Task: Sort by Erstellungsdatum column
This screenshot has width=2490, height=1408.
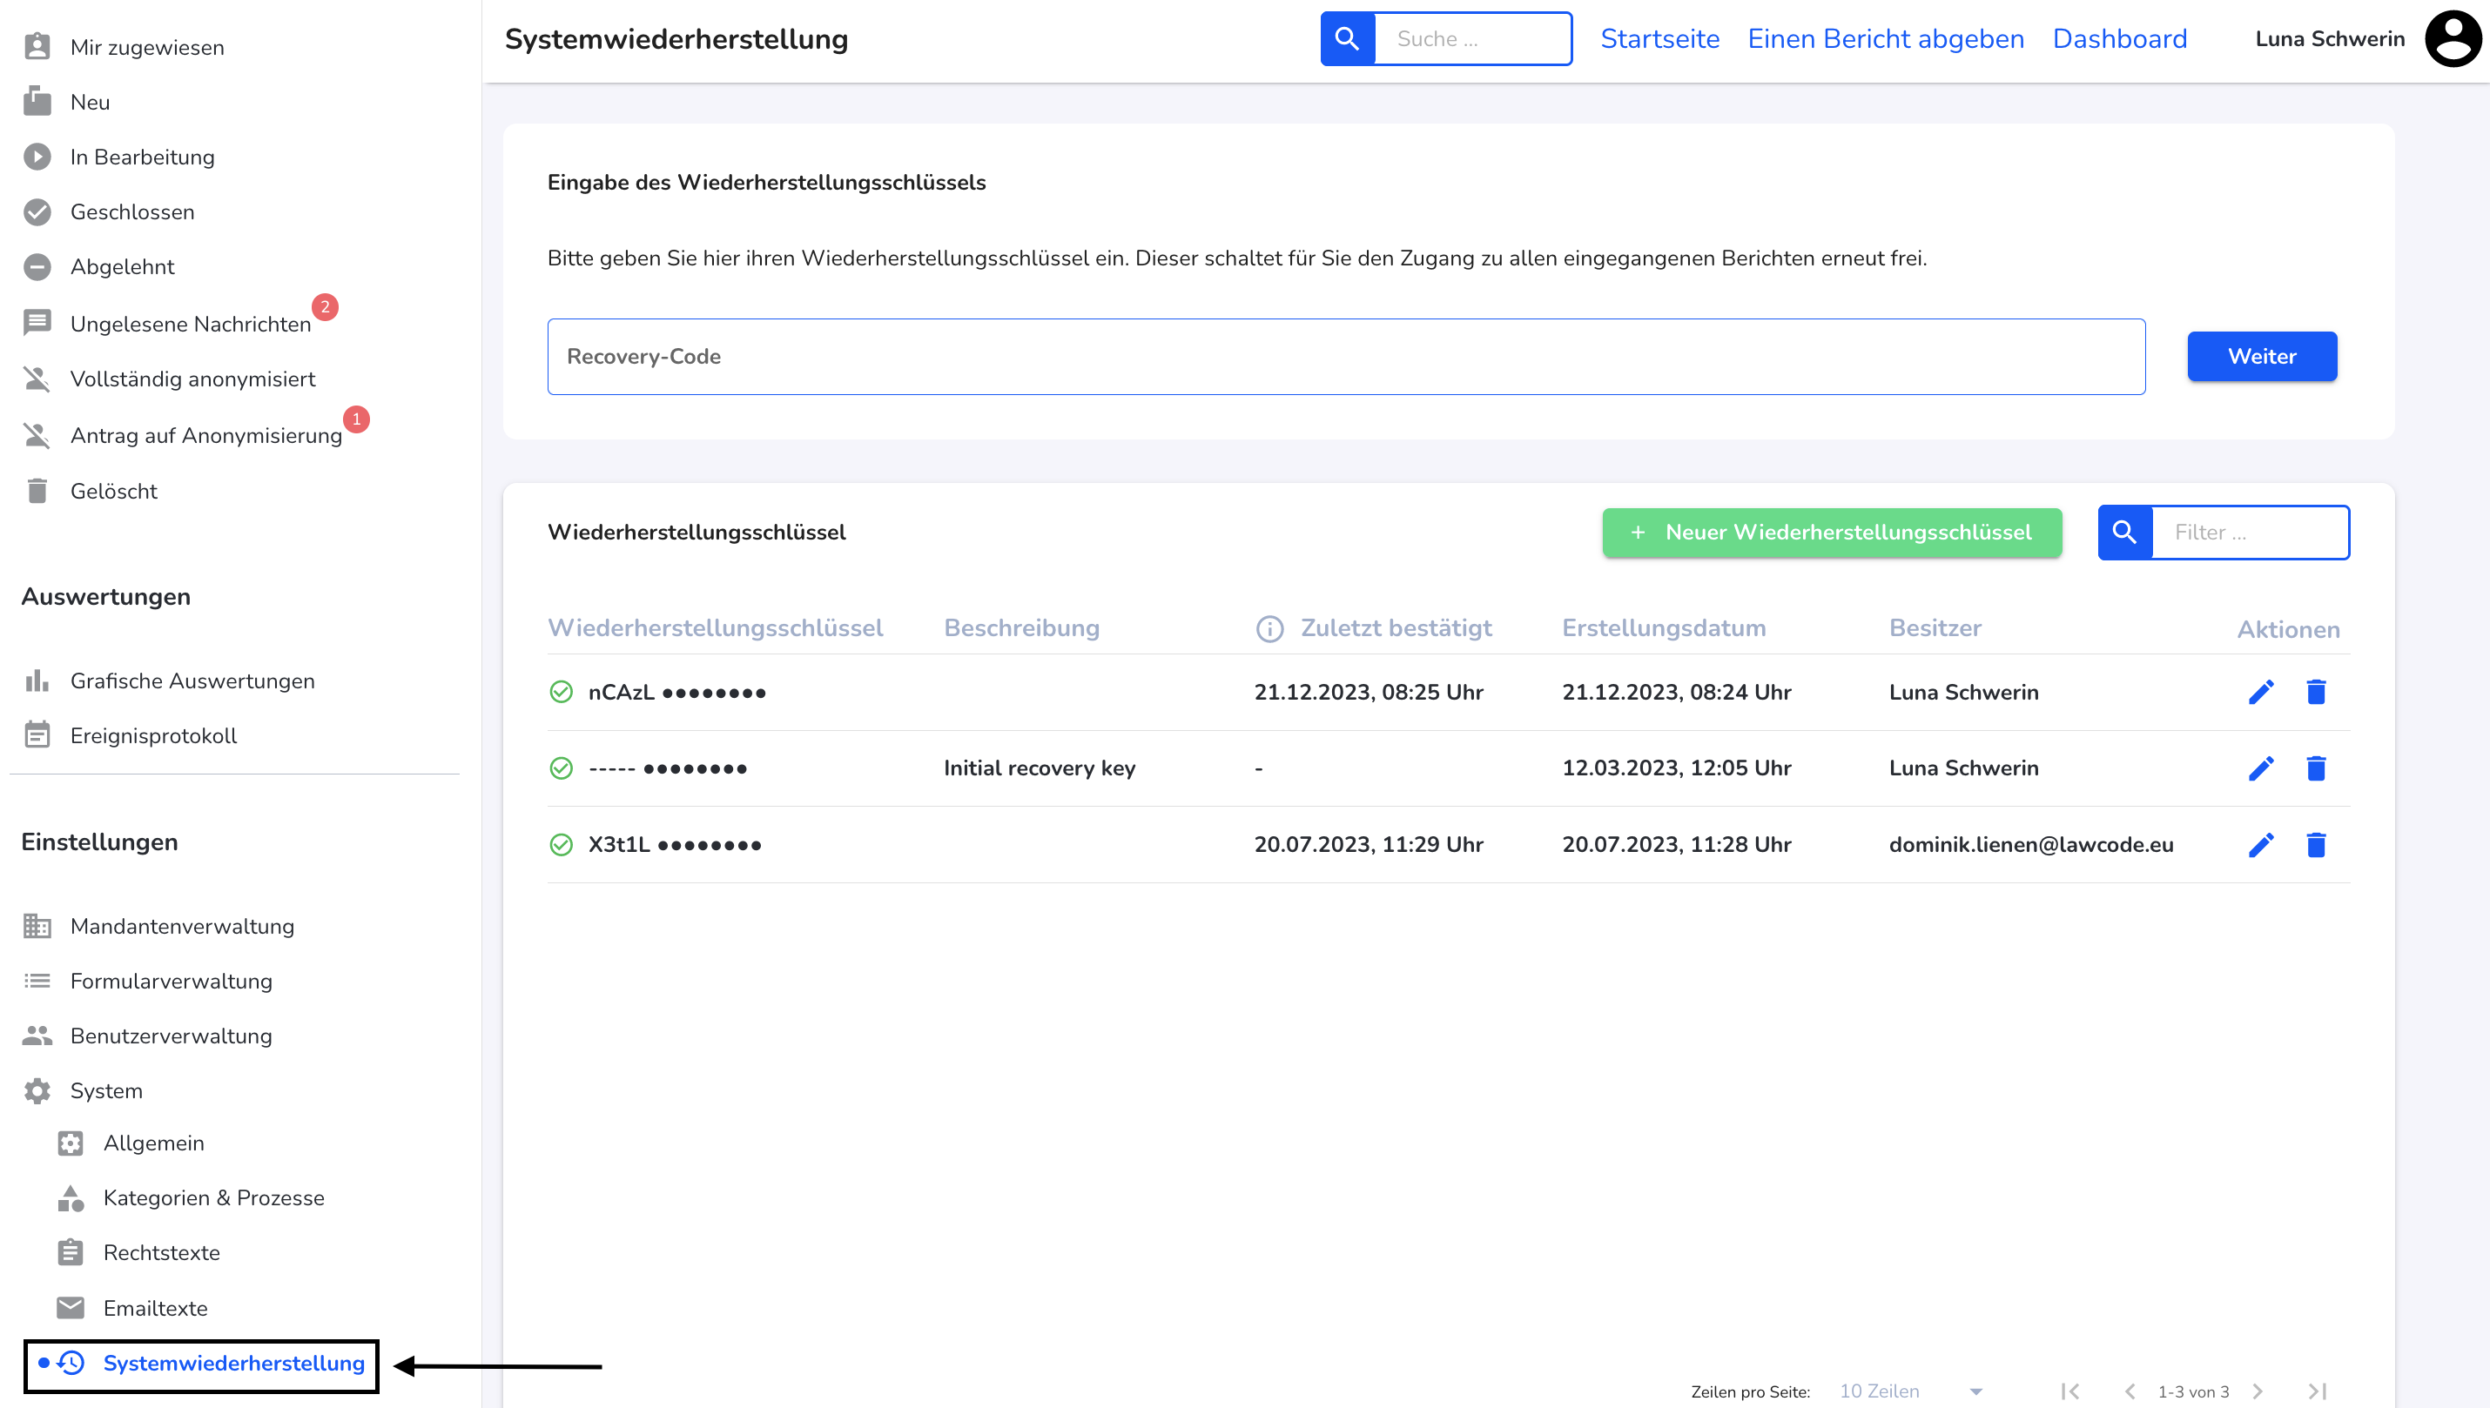Action: (x=1664, y=627)
